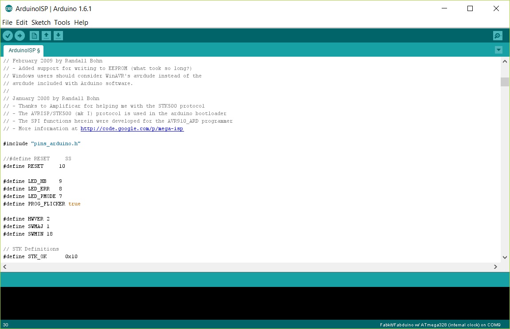This screenshot has height=329, width=510.
Task: Click the Verify checkmark button
Action: point(8,36)
